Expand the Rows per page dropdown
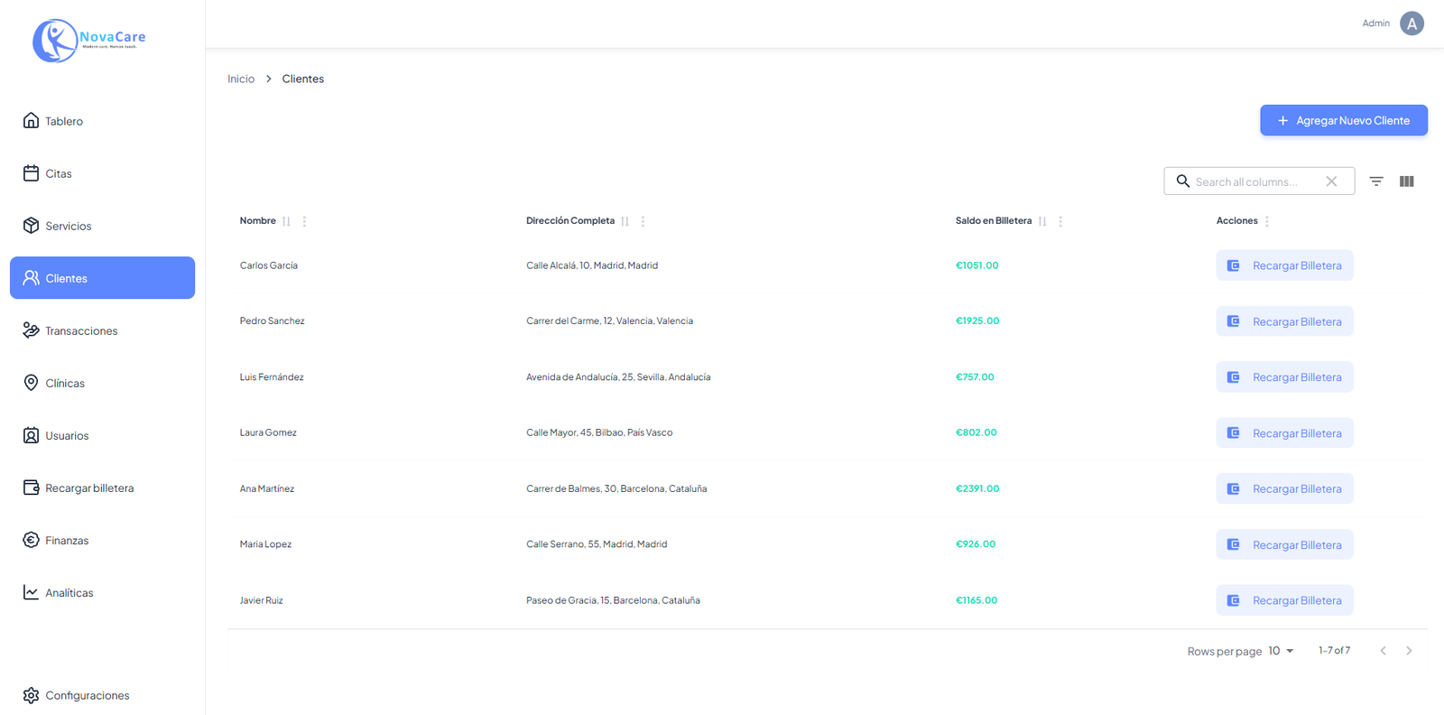This screenshot has width=1444, height=715. click(x=1281, y=651)
